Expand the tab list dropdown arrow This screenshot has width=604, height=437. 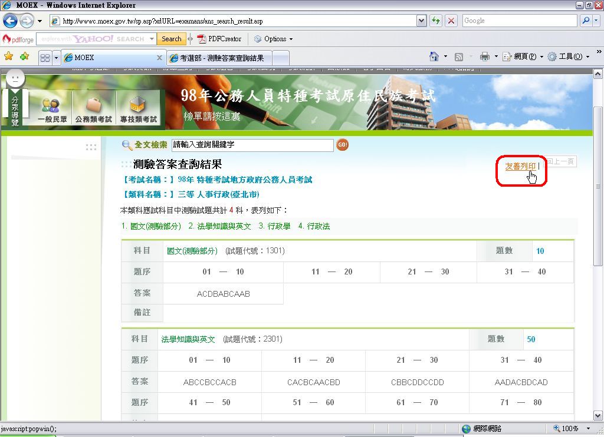click(x=56, y=58)
